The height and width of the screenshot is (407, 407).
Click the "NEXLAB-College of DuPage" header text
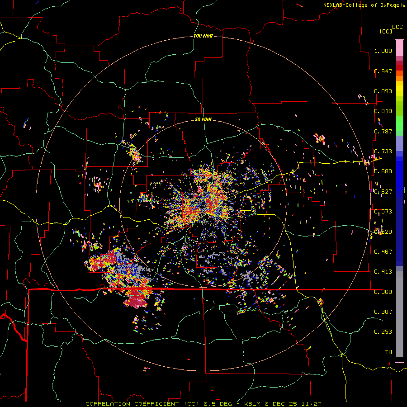[x=361, y=5]
